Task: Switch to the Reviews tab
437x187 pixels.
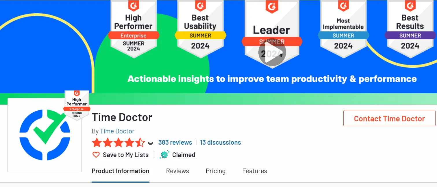Action: (177, 171)
